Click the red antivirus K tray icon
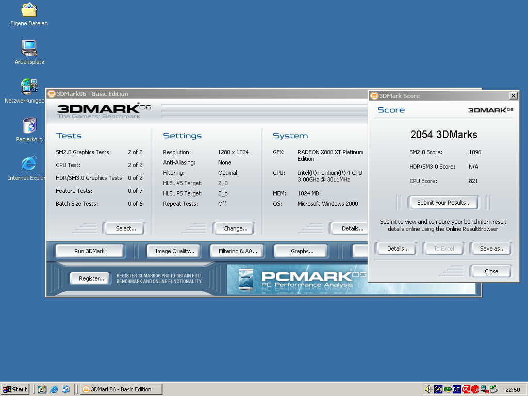 pyautogui.click(x=466, y=390)
